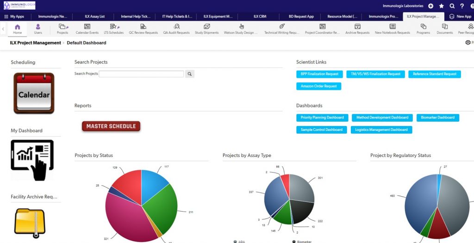Click TM/VS/WS Finalization Request button

tap(375, 74)
